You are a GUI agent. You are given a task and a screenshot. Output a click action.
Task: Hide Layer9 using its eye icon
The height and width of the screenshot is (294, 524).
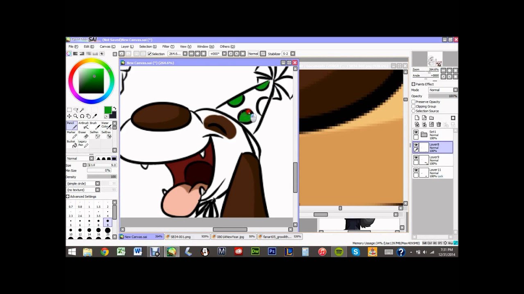(x=416, y=157)
